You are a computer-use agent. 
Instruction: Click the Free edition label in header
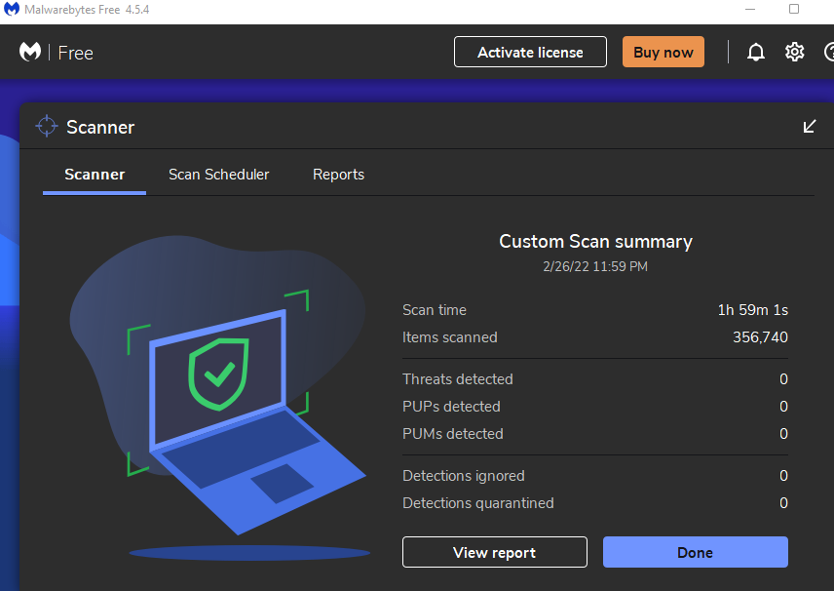(x=76, y=53)
